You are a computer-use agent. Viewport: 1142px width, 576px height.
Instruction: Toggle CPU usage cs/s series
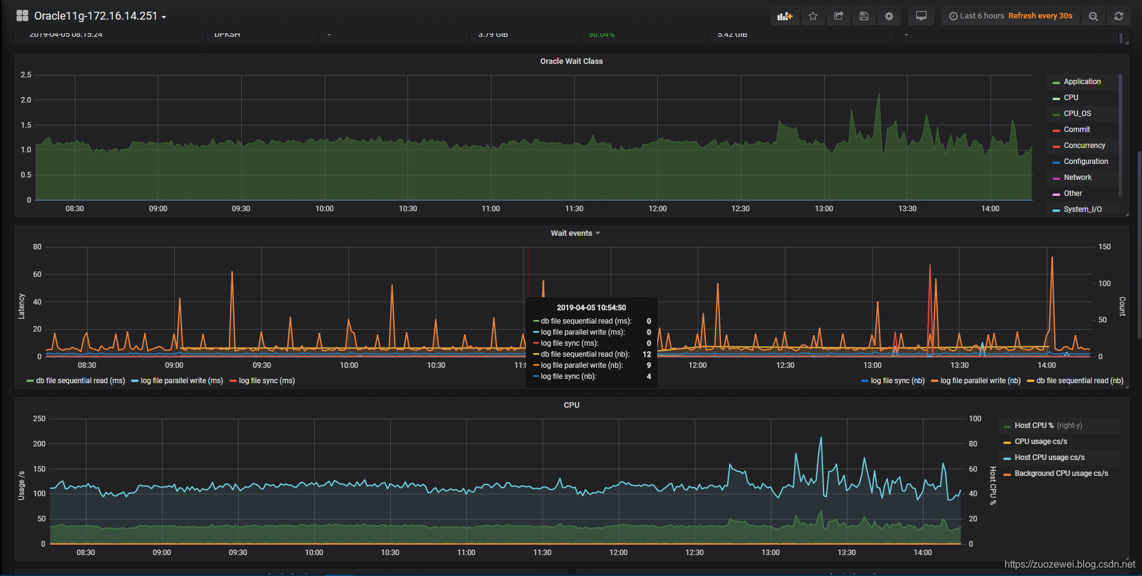pyautogui.click(x=1041, y=442)
